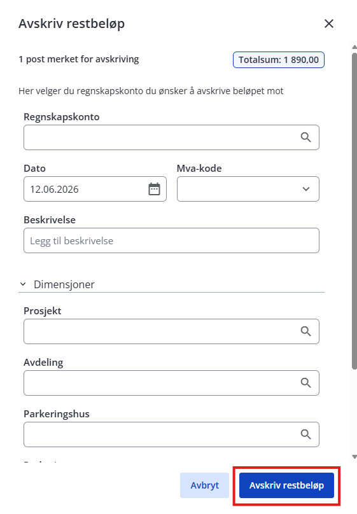Click the Avdeling search magnifier icon
This screenshot has height=514, width=357.
(305, 383)
